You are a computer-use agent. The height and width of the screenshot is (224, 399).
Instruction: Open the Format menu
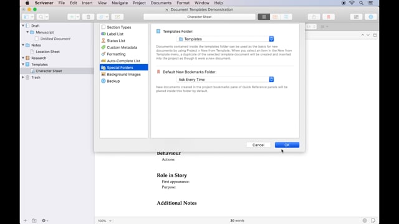coord(183,3)
